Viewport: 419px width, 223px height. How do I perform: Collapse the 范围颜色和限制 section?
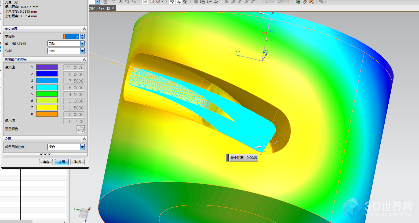(84, 60)
